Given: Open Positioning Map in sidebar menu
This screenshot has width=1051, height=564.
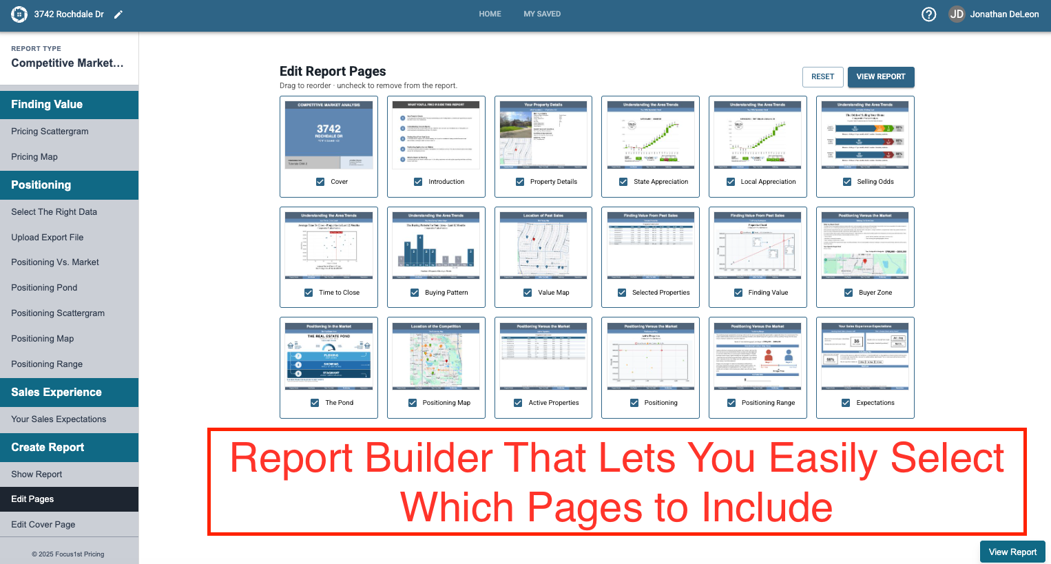Looking at the screenshot, I should click(x=69, y=339).
